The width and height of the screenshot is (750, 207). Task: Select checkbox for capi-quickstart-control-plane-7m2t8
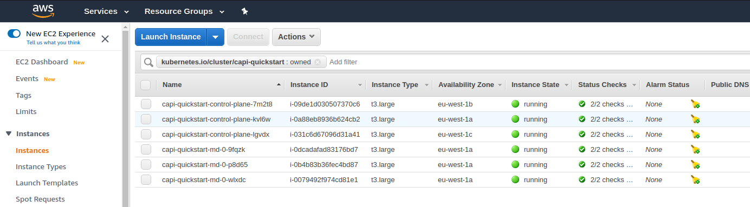[146, 104]
